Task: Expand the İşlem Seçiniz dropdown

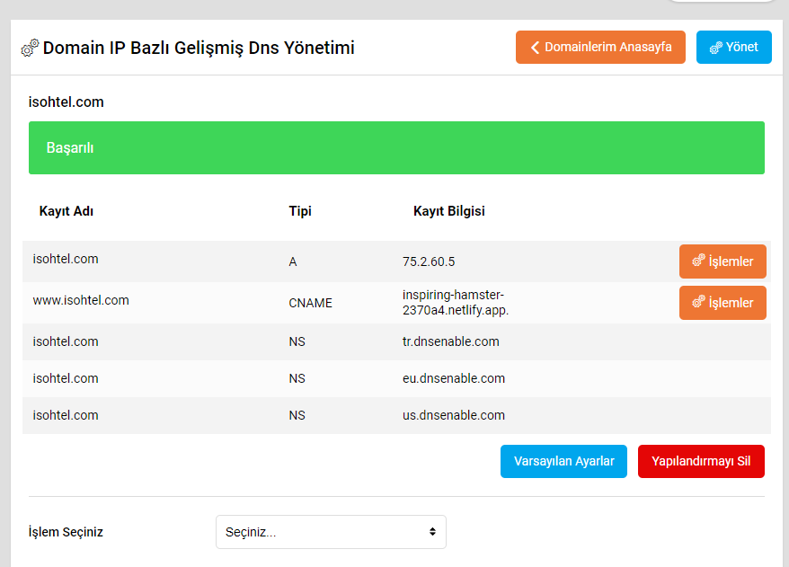Action: click(x=330, y=532)
